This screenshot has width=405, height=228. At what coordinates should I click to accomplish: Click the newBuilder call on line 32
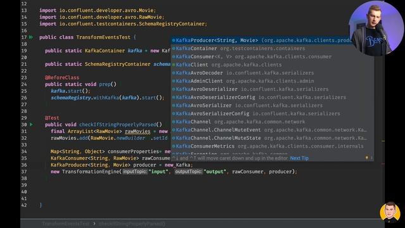(x=130, y=138)
